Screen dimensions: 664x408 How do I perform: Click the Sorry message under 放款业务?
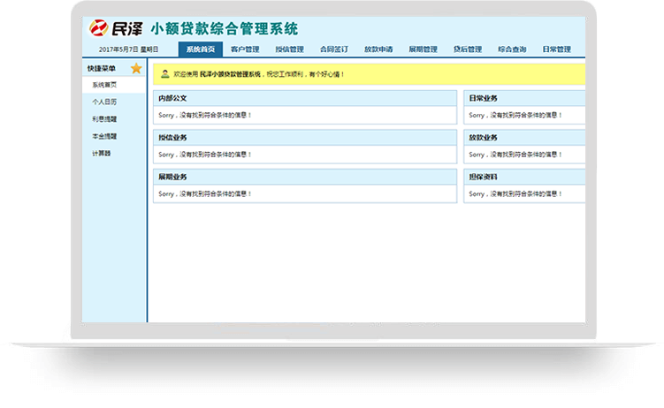click(x=515, y=155)
